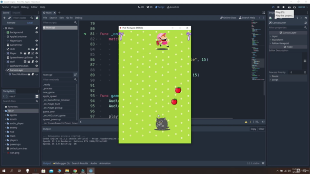Toggle the methods list sort button
This screenshot has width=310, height=174.
tap(76, 75)
